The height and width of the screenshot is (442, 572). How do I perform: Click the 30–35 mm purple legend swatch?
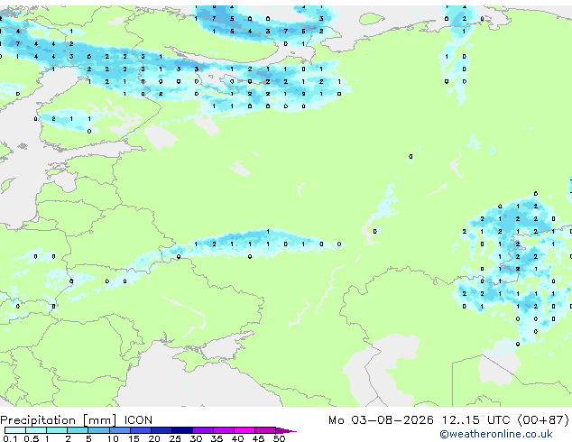(x=203, y=430)
